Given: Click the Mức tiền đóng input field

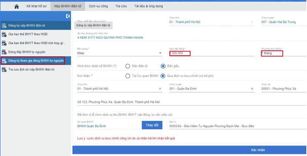Looking at the screenshot, I should pyautogui.click(x=211, y=53).
